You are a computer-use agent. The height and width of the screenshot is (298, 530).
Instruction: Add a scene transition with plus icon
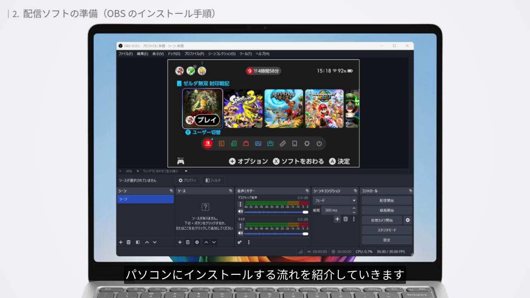(x=337, y=219)
